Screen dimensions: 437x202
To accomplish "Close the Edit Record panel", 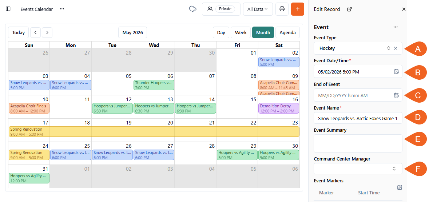I will pos(404,9).
